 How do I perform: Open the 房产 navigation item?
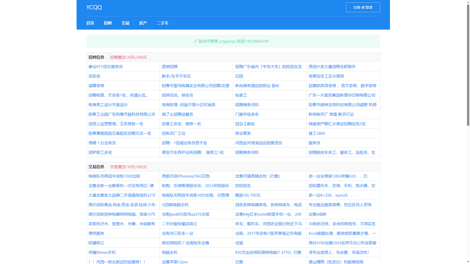tap(143, 23)
